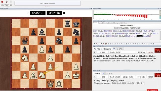Click the 100.0% field in Fat Fritz pane
The width and height of the screenshot is (161, 91).
[x=150, y=52]
